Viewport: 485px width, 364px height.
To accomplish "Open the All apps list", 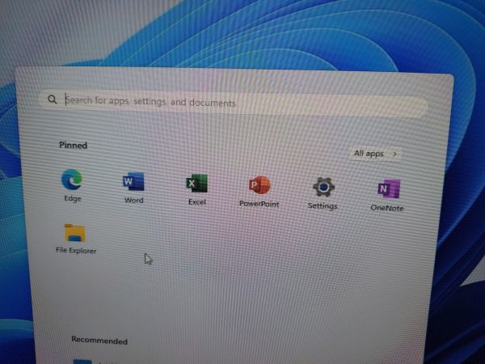I will (375, 154).
